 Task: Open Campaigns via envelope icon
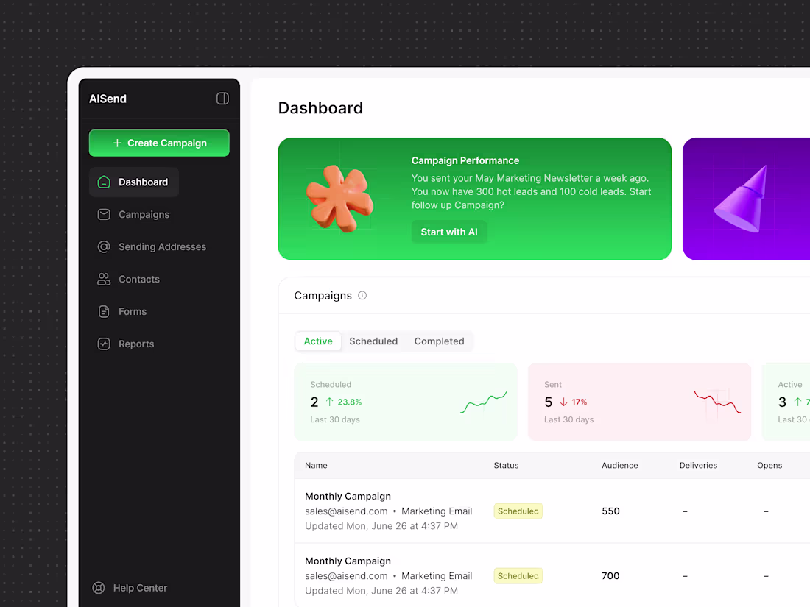coord(104,214)
